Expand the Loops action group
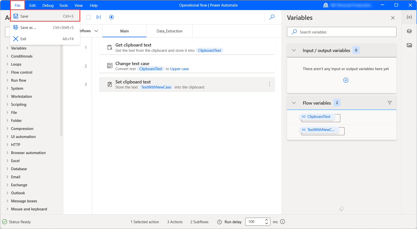 [7, 64]
